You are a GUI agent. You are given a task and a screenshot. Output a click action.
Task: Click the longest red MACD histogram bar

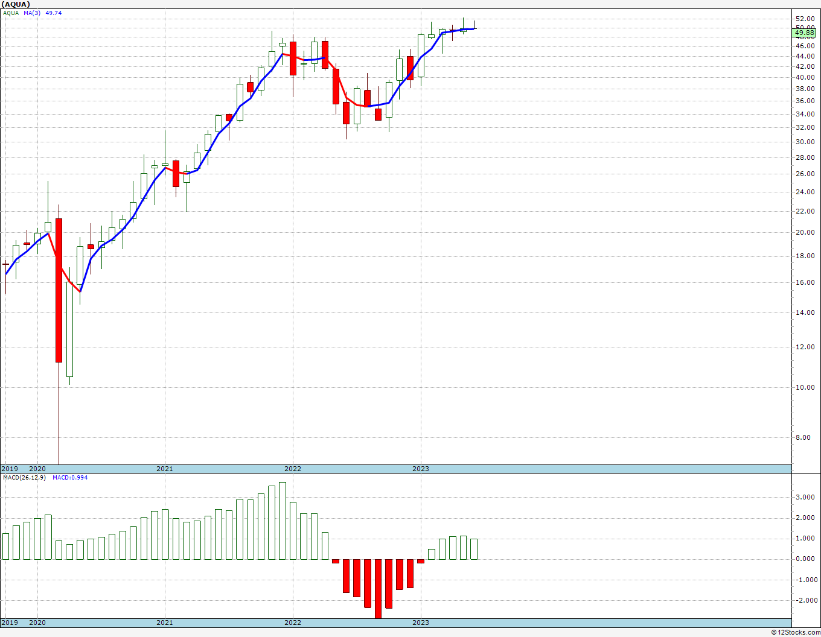(x=379, y=589)
